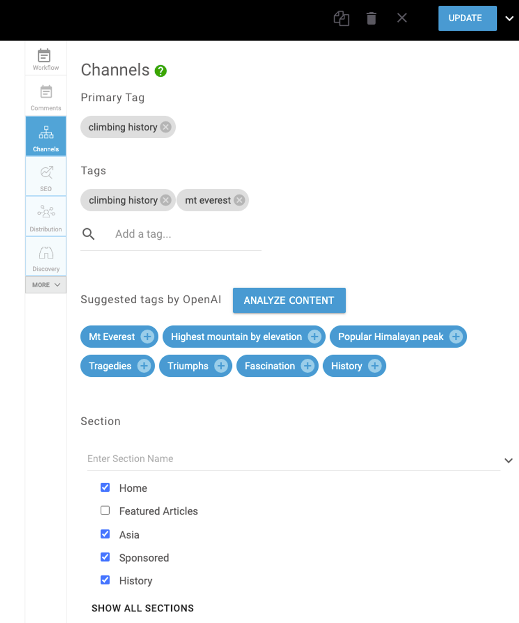Add suggested tag Popular Himalayan peak

(x=455, y=337)
